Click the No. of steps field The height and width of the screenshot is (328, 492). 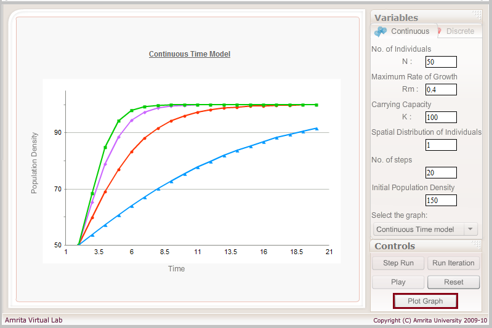(x=441, y=172)
